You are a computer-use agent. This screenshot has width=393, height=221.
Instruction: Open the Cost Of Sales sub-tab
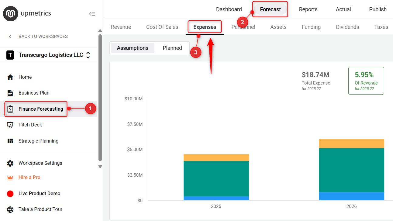coord(162,27)
